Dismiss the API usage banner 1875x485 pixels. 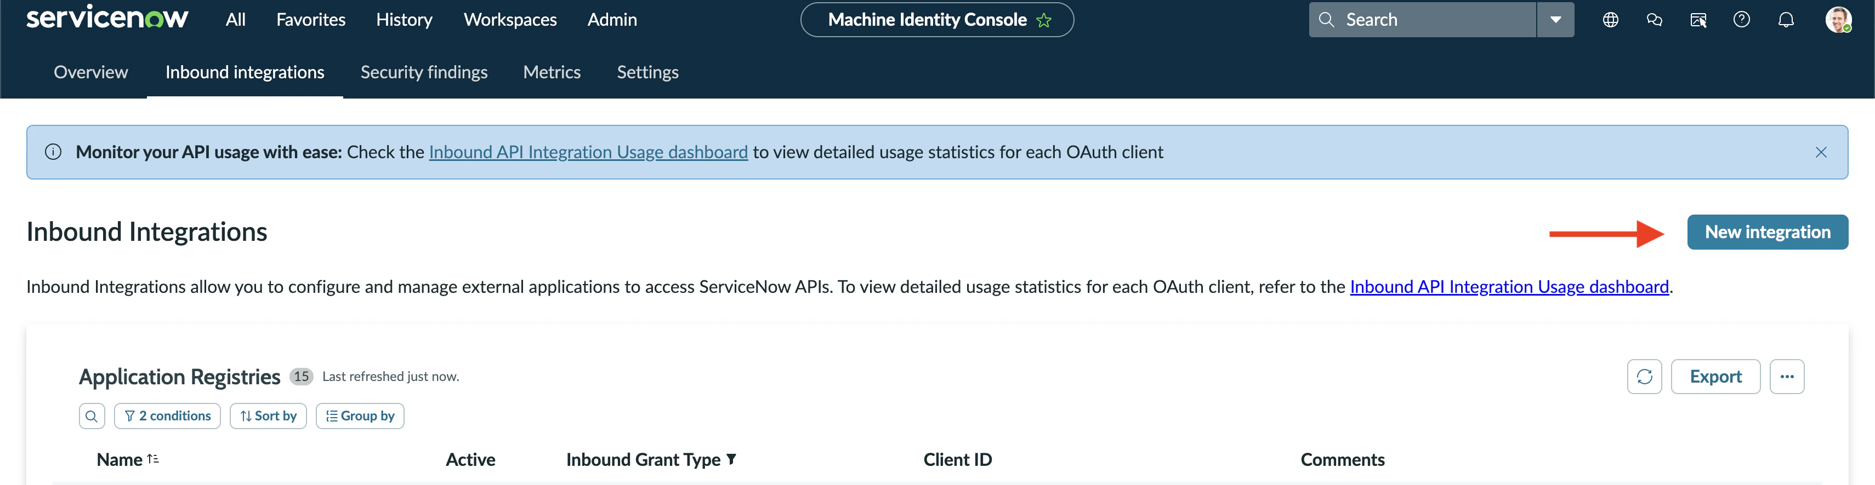(x=1820, y=152)
